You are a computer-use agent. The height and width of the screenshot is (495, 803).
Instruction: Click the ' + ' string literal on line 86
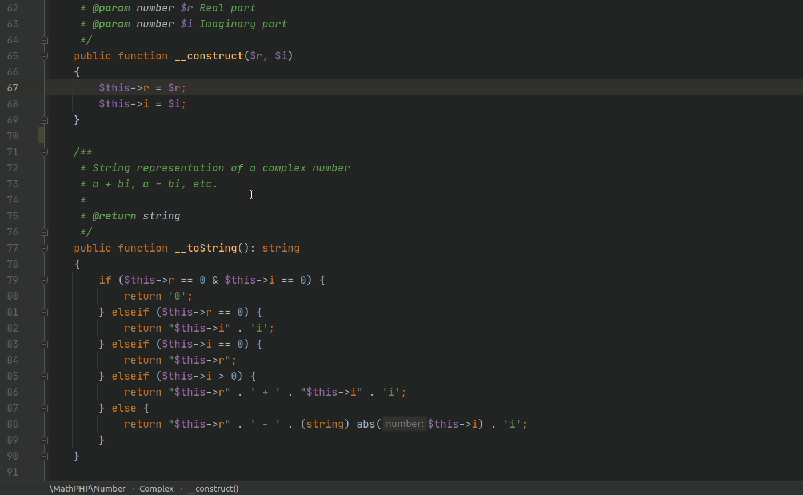point(266,392)
